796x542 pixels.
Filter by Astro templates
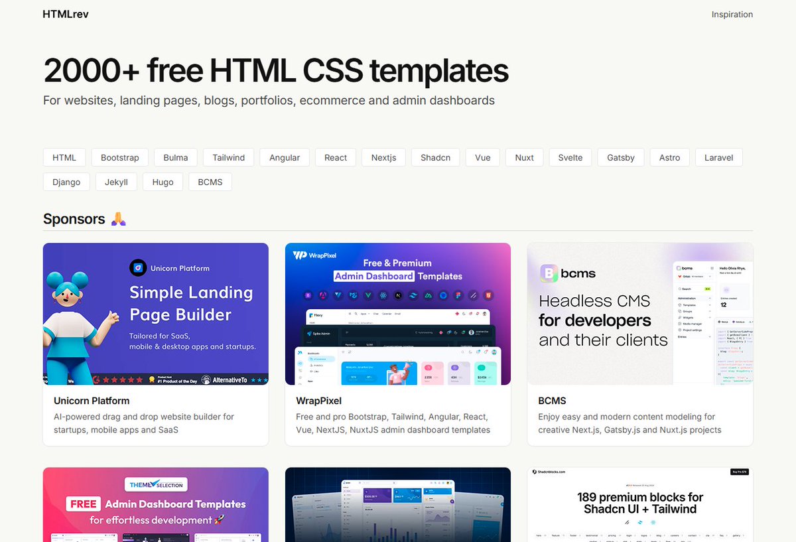[670, 157]
